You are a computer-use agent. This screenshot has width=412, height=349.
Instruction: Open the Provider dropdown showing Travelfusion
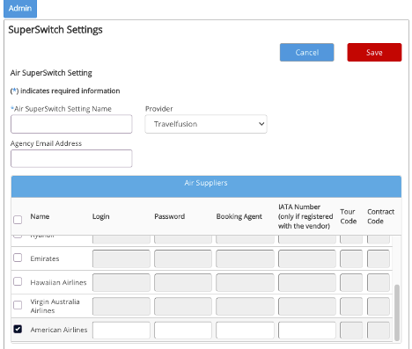point(206,124)
